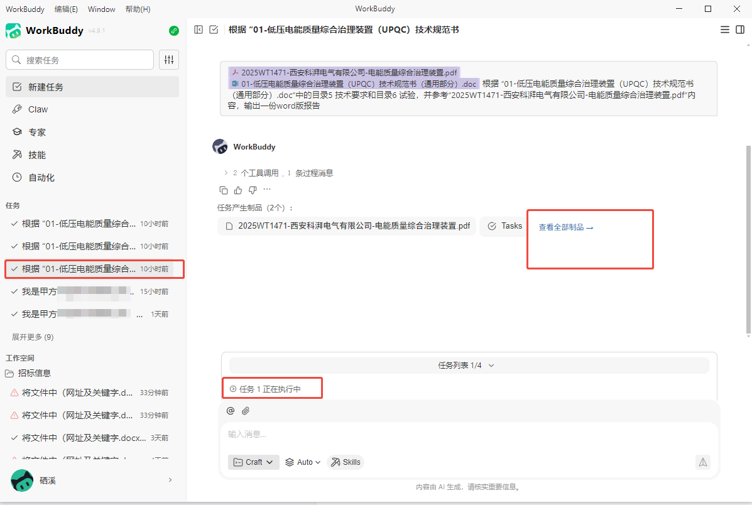Expand the user profile chevron
This screenshot has width=752, height=505.
pos(170,480)
